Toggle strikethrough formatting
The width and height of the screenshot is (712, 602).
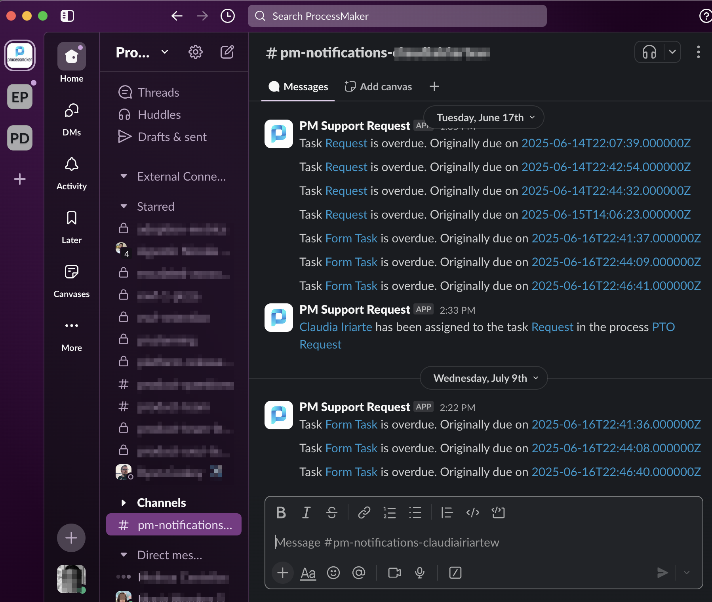point(332,512)
